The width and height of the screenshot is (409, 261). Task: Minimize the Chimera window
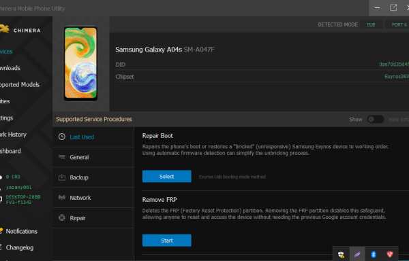pos(377,7)
